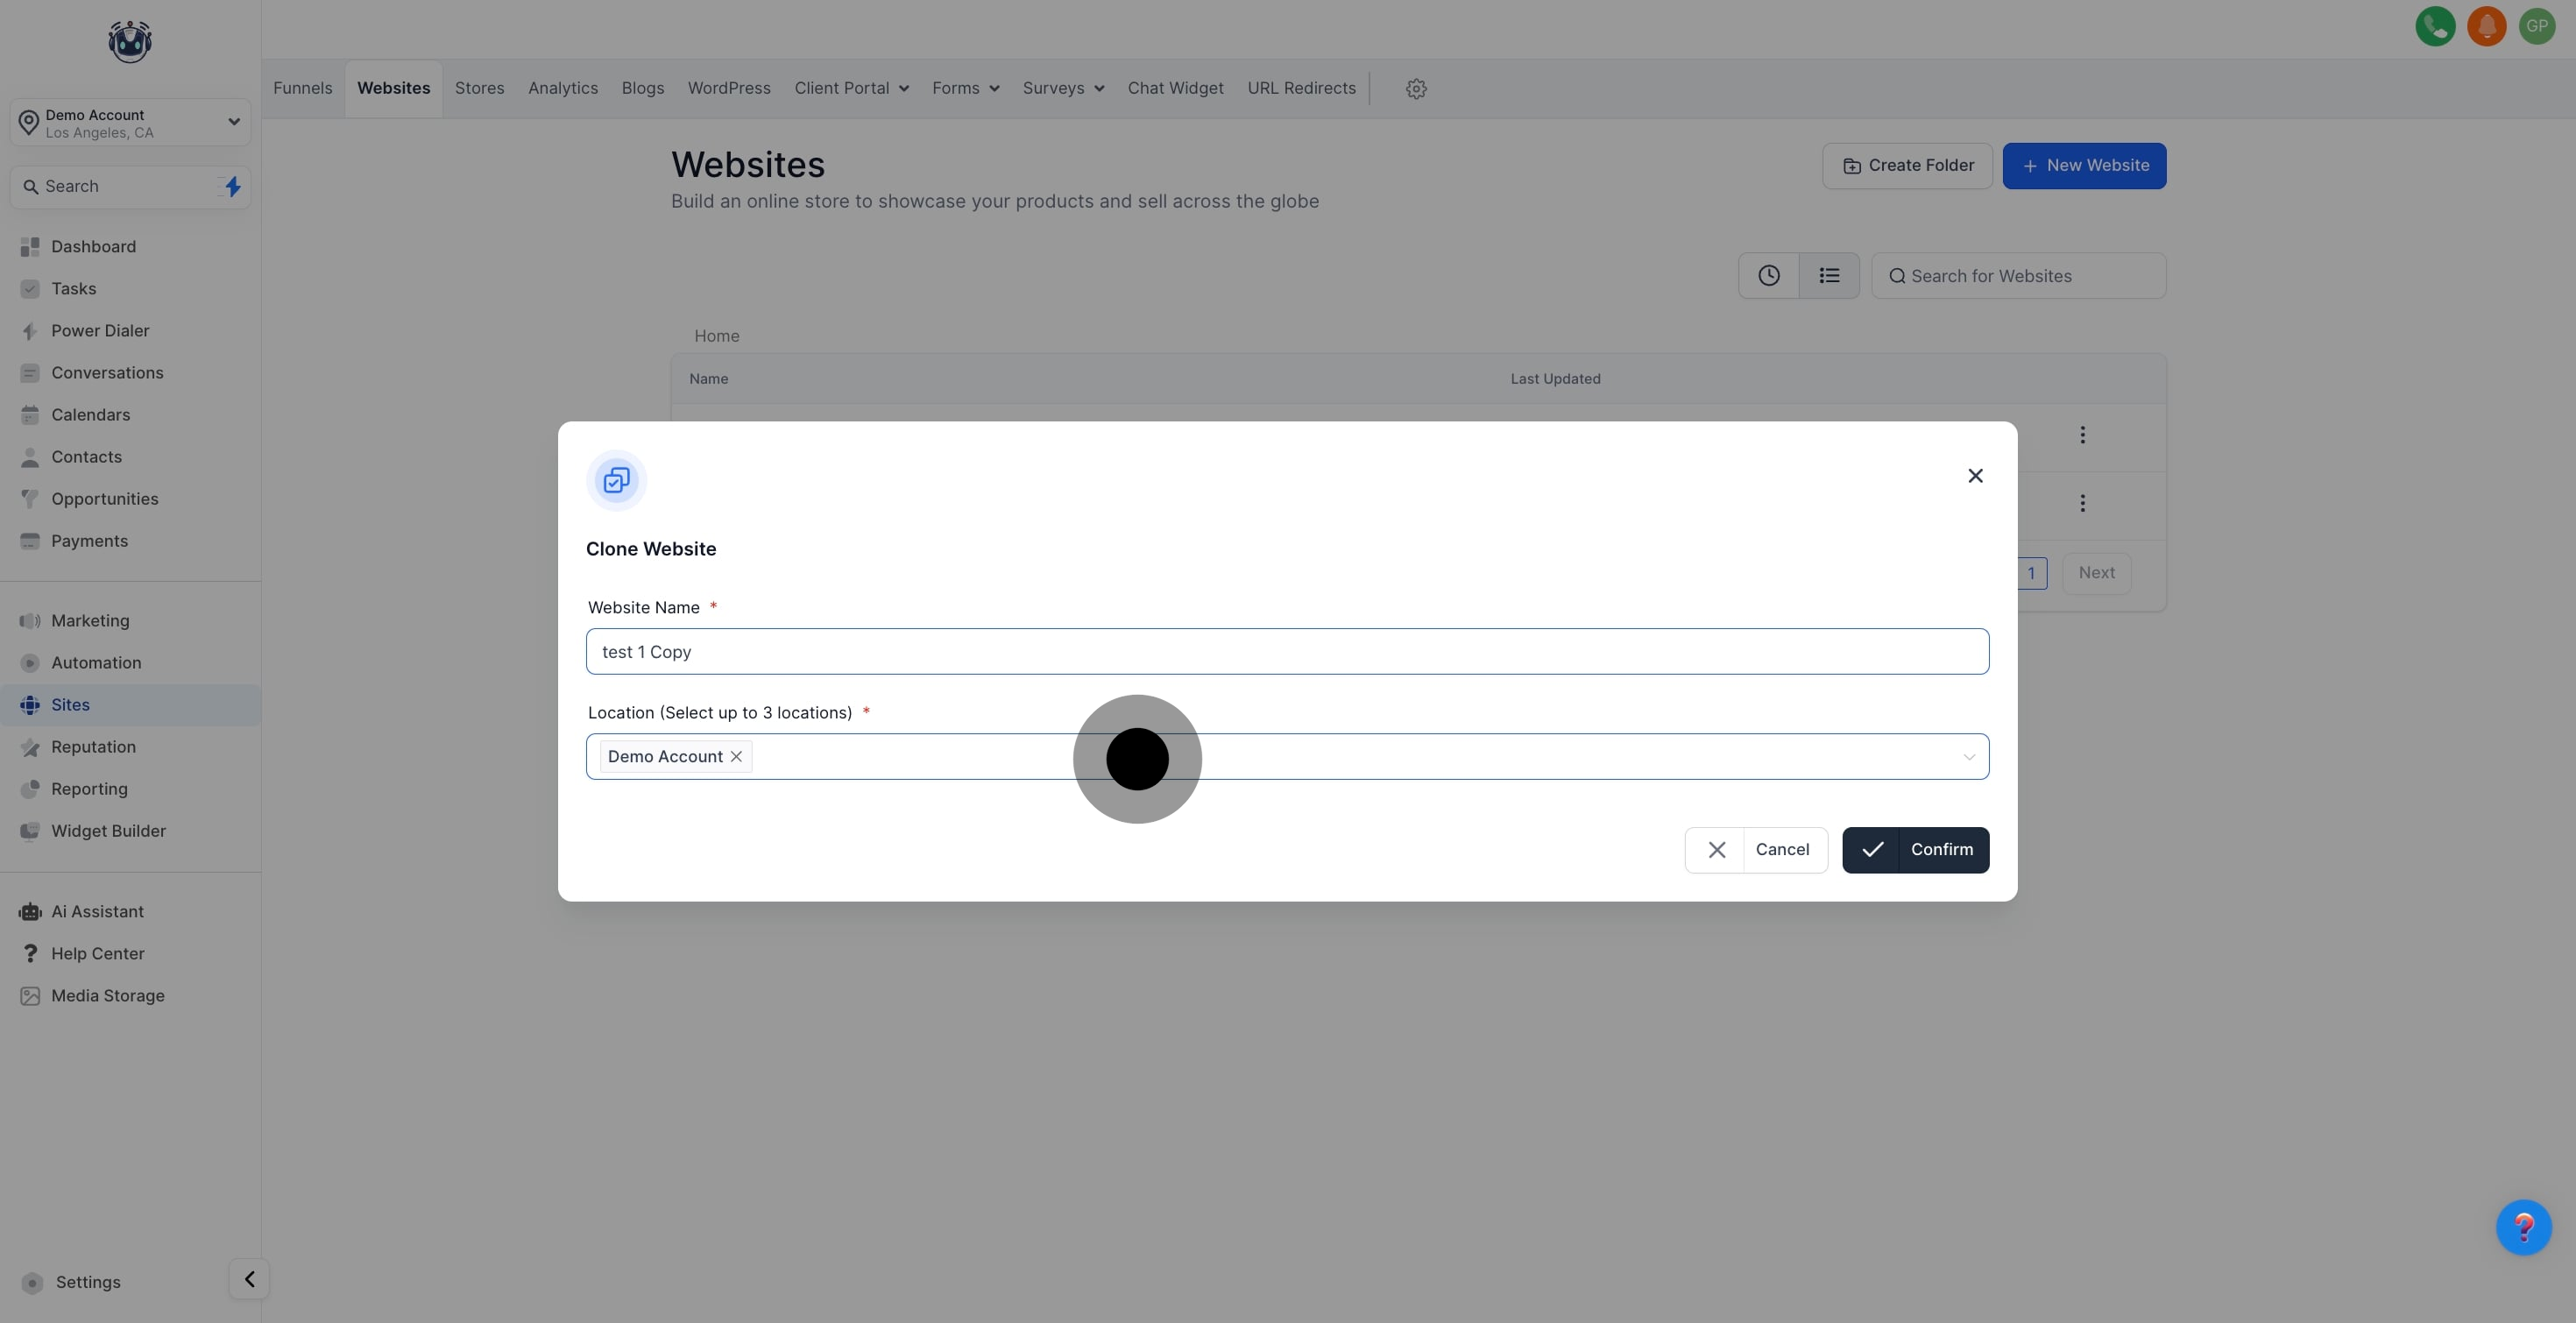The image size is (2576, 1323).
Task: Open the floating help bubble
Action: [2524, 1227]
